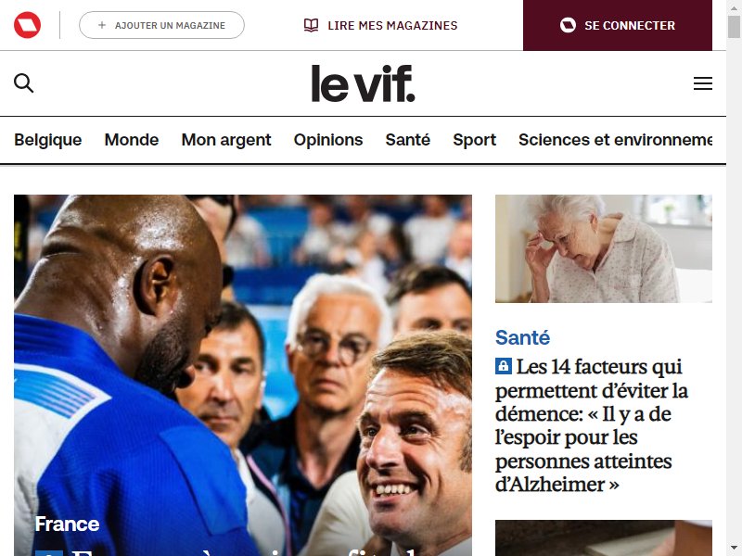Viewport: 742px width, 556px height.
Task: Click the lock icon beside the dementia headline
Action: [504, 366]
